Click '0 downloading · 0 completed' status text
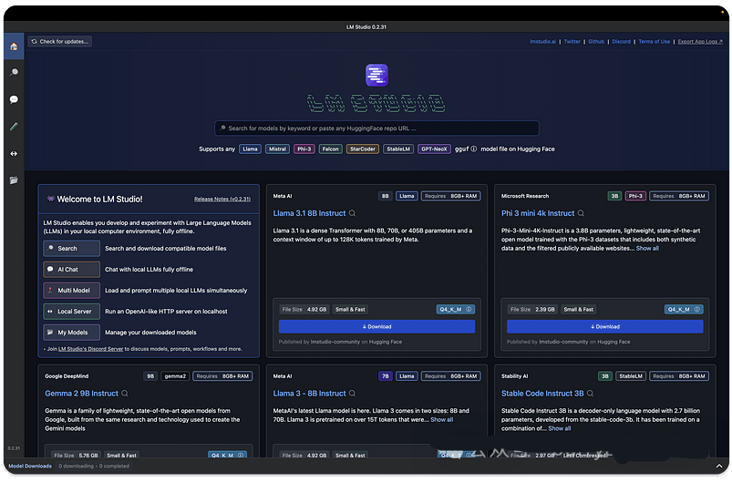The height and width of the screenshot is (482, 732). (94, 466)
